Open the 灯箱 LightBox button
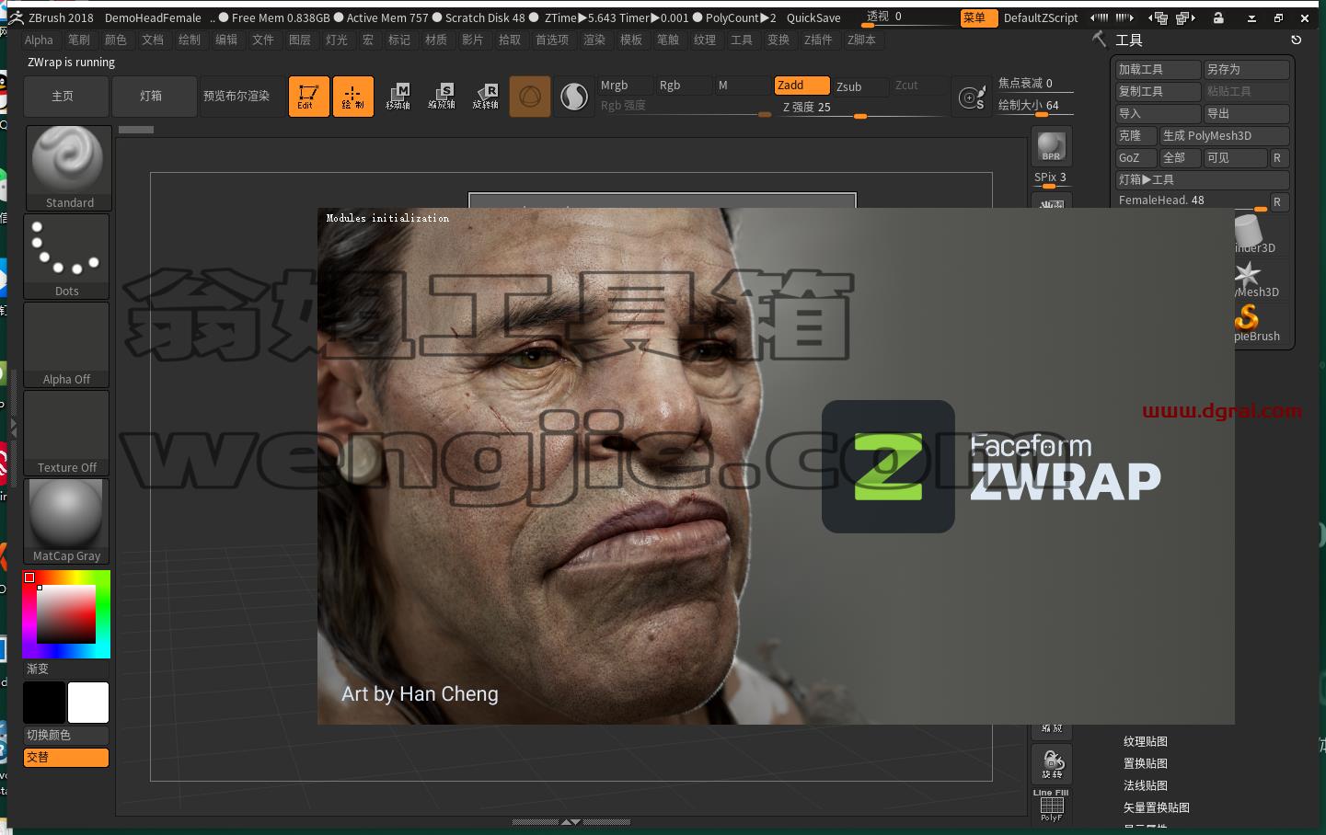The height and width of the screenshot is (835, 1326). tap(155, 97)
